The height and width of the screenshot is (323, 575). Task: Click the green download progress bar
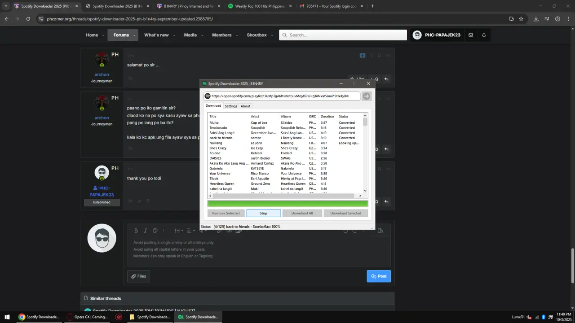[288, 204]
